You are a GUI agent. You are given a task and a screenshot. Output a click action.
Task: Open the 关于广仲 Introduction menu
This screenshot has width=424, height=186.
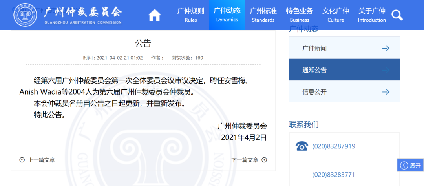click(x=372, y=15)
